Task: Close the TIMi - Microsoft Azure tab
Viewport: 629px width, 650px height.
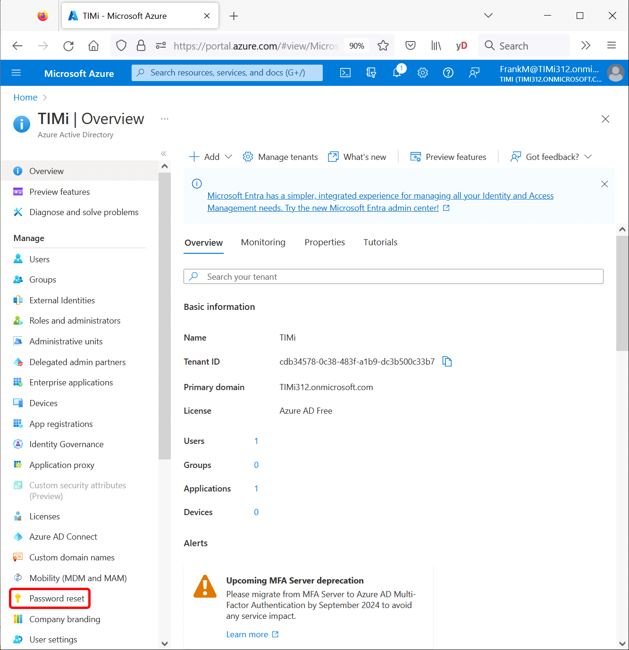Action: [207, 16]
